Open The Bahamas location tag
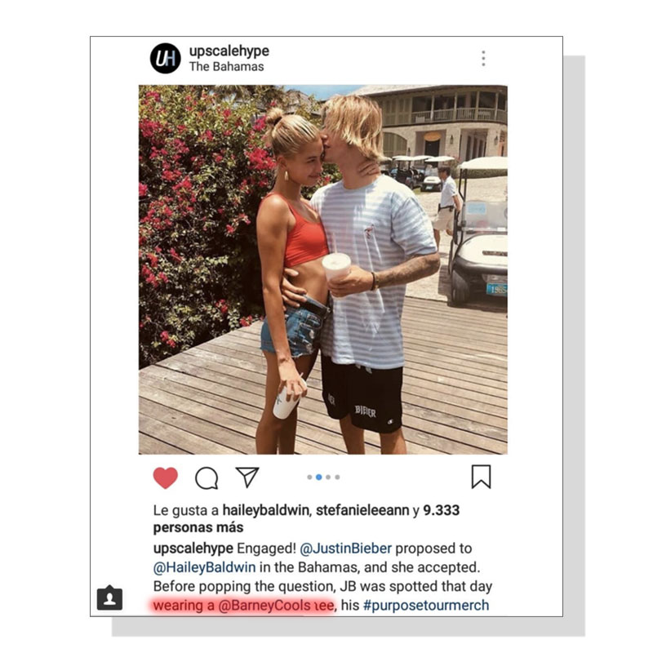 point(227,67)
